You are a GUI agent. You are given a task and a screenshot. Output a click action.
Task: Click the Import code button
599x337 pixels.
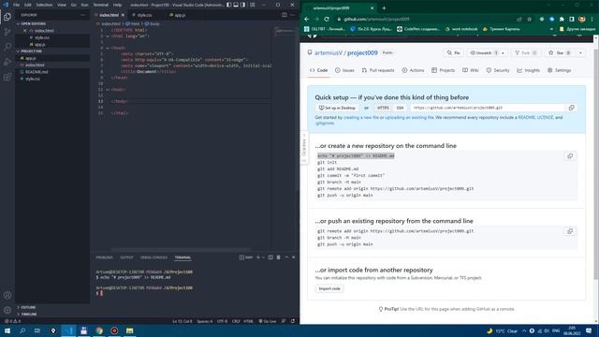[329, 288]
